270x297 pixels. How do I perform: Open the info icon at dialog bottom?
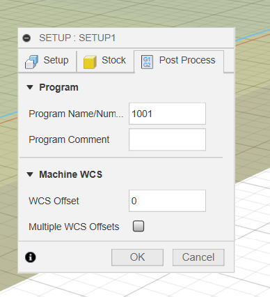tap(31, 257)
